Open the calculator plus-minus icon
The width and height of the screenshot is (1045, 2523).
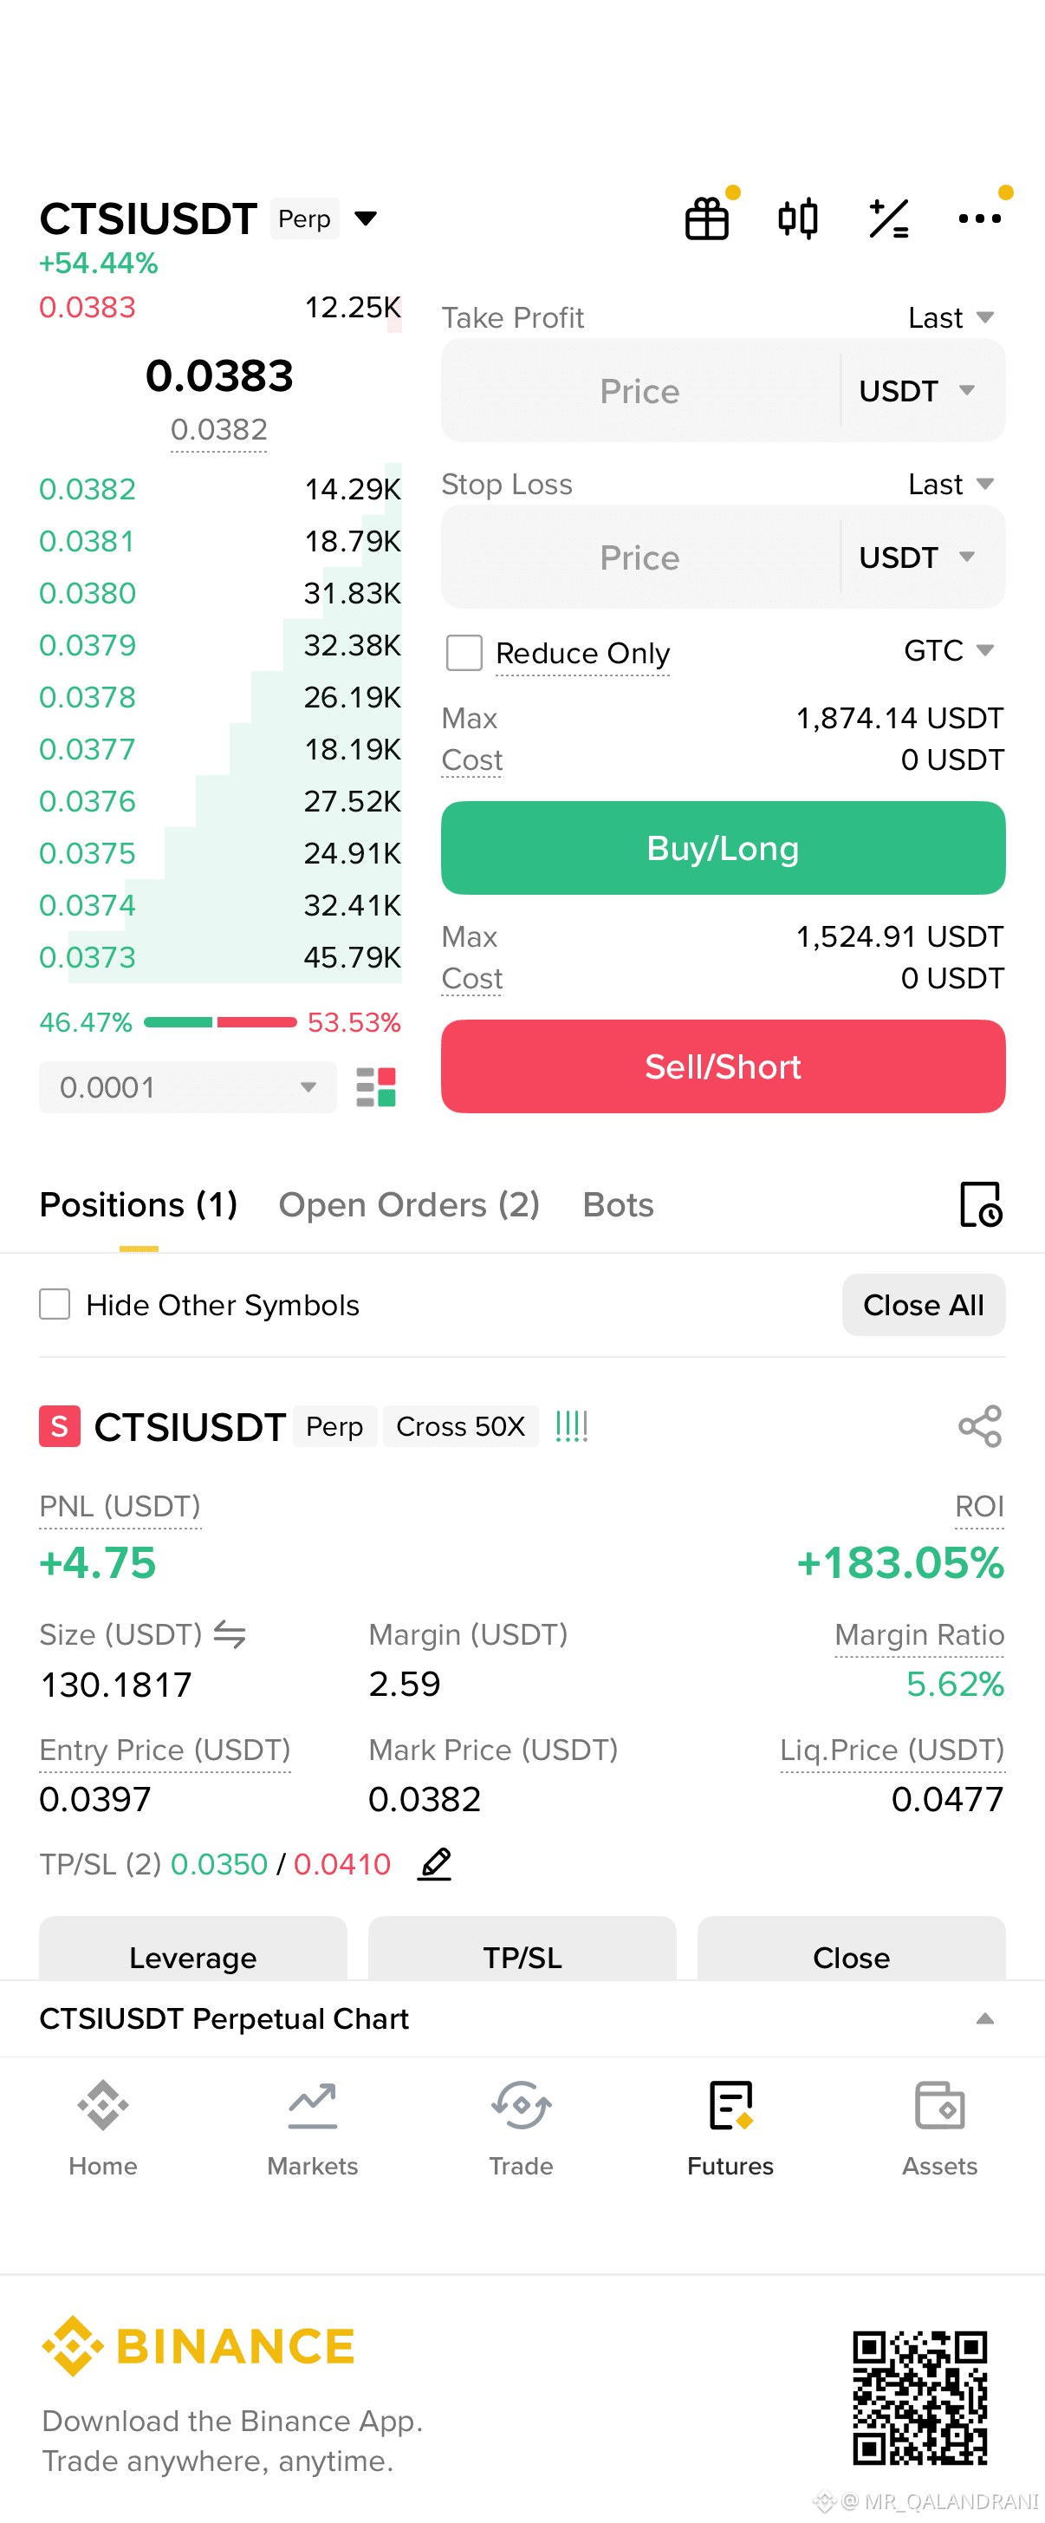[x=888, y=218]
